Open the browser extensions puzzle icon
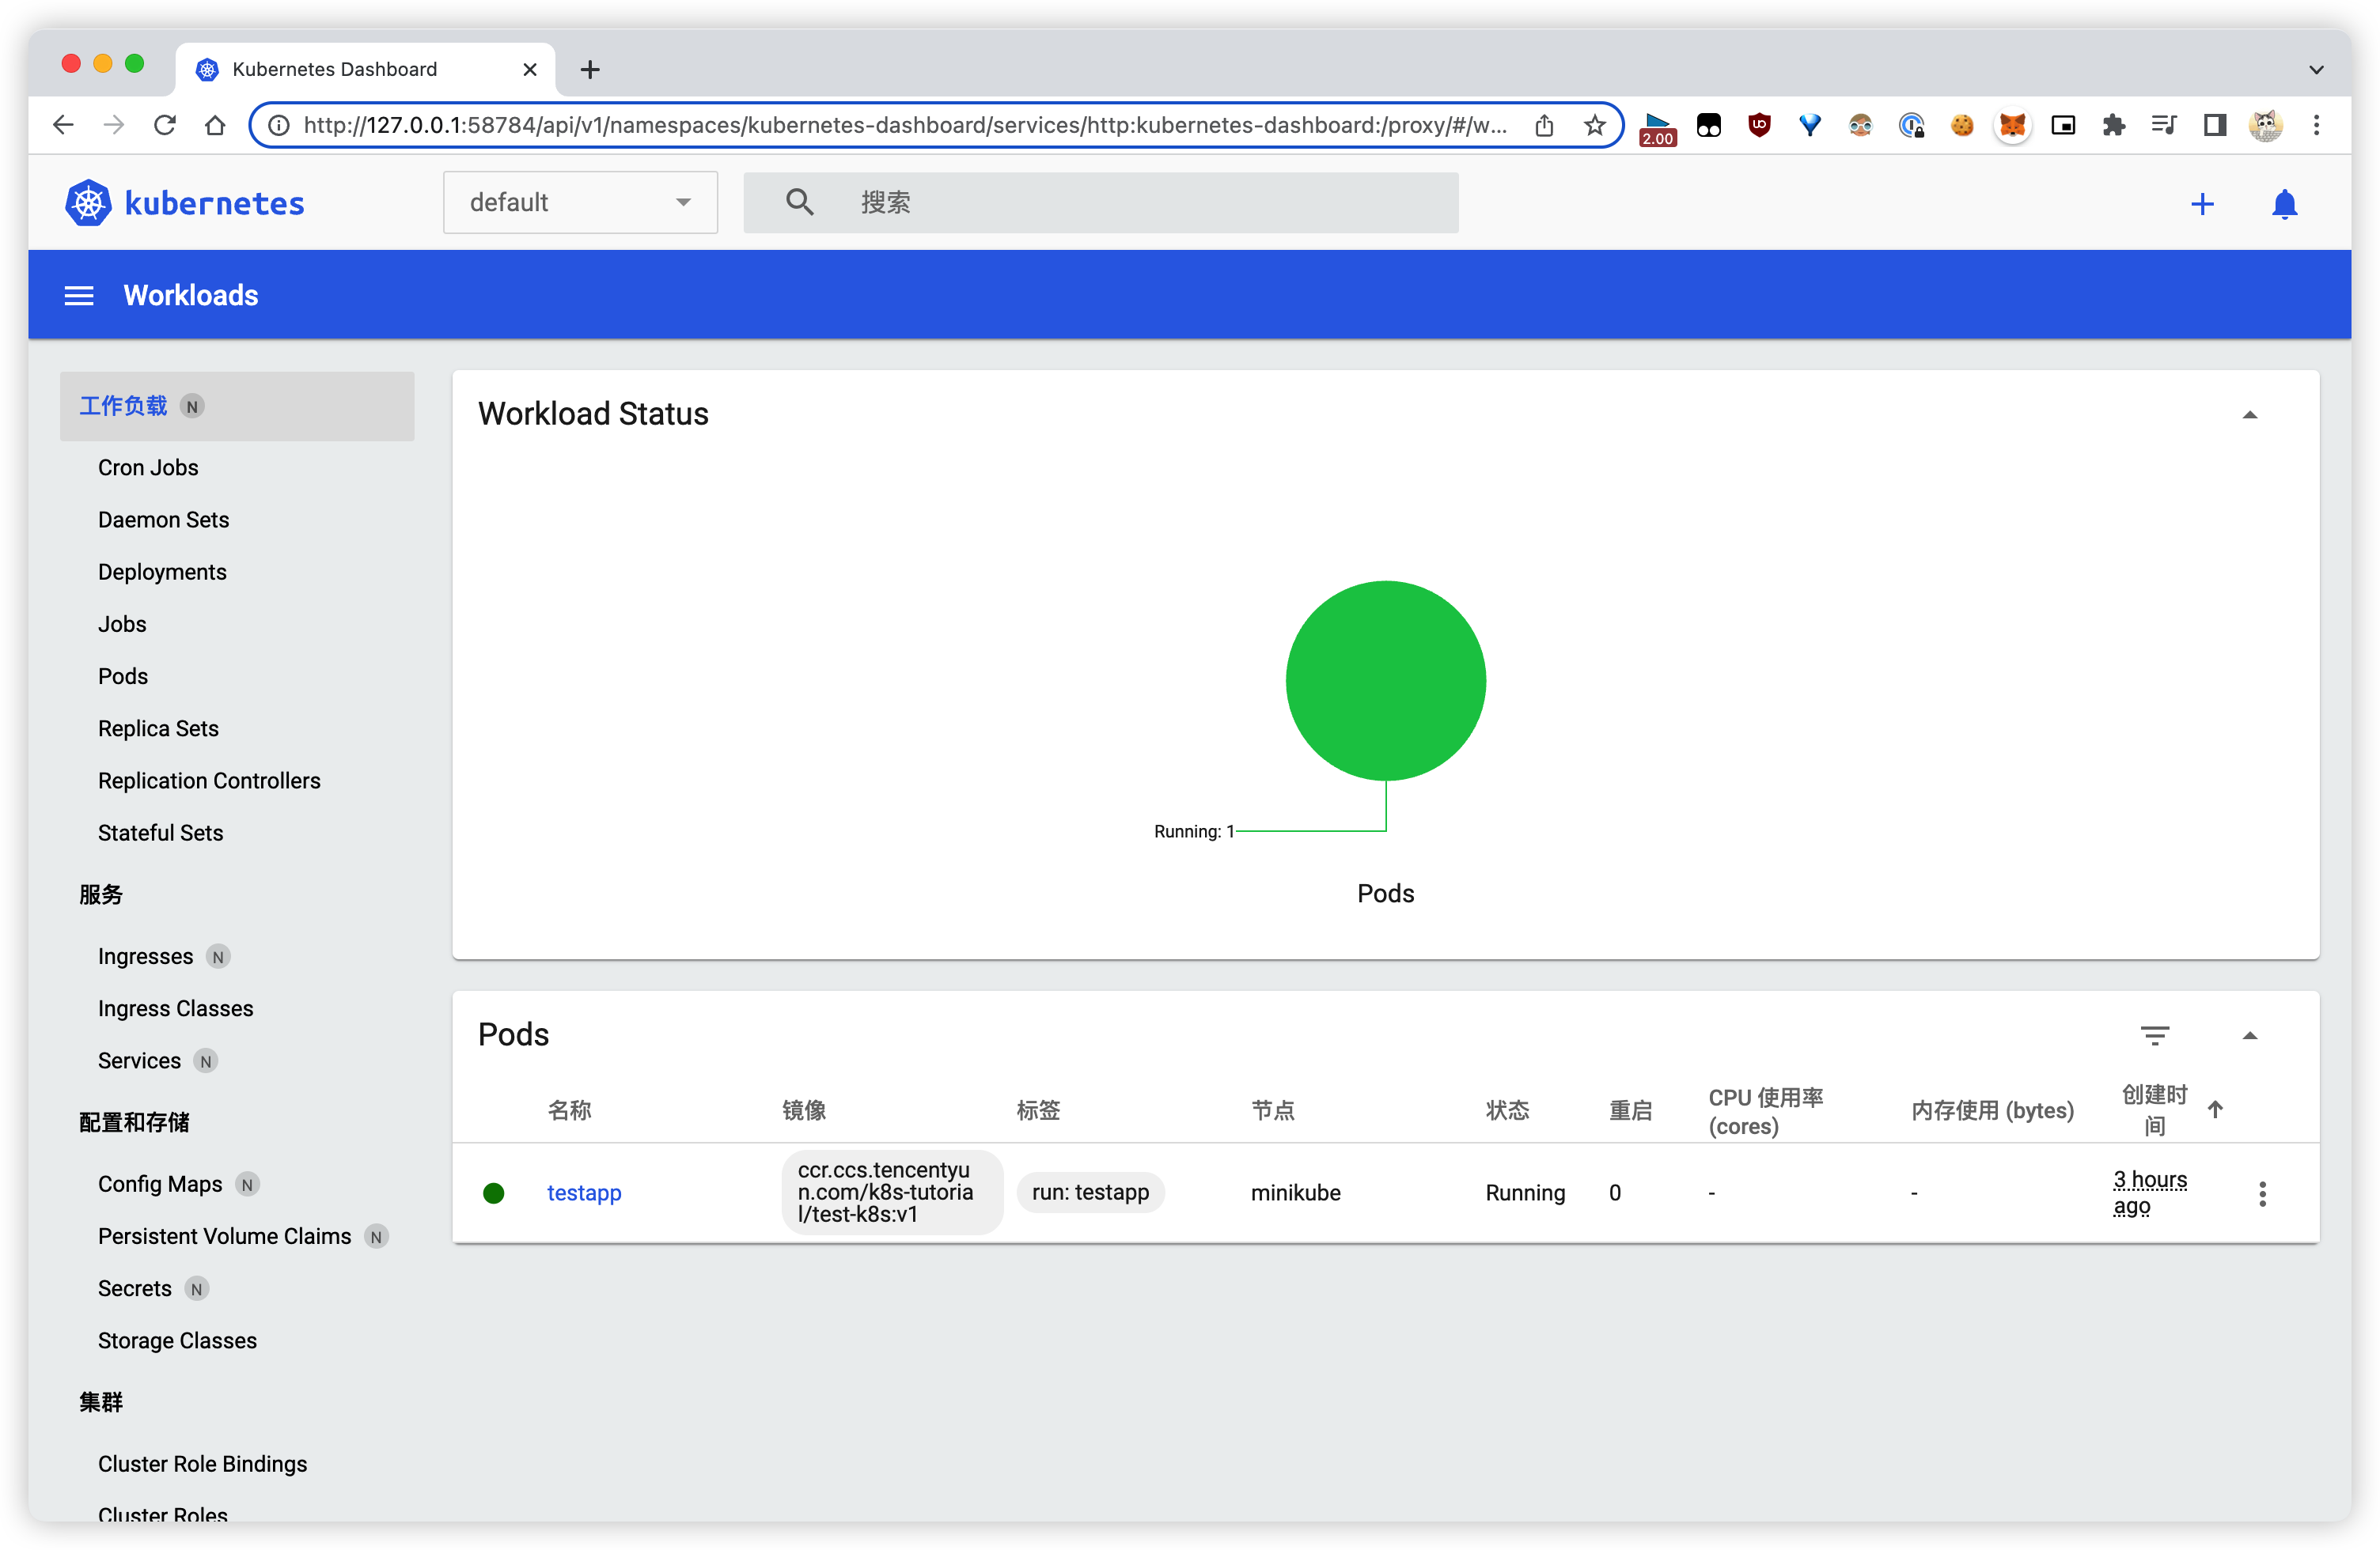Image resolution: width=2380 pixels, height=1550 pixels. (2113, 125)
